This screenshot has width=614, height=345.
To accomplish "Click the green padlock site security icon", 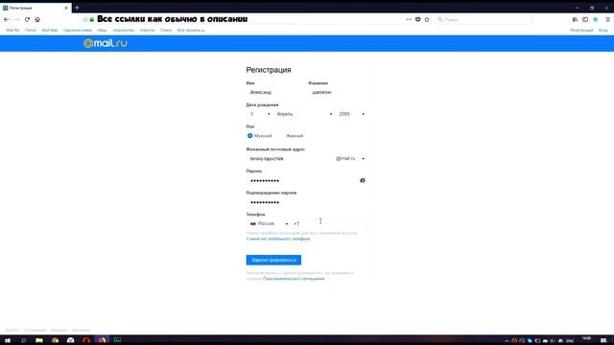I will coord(92,19).
